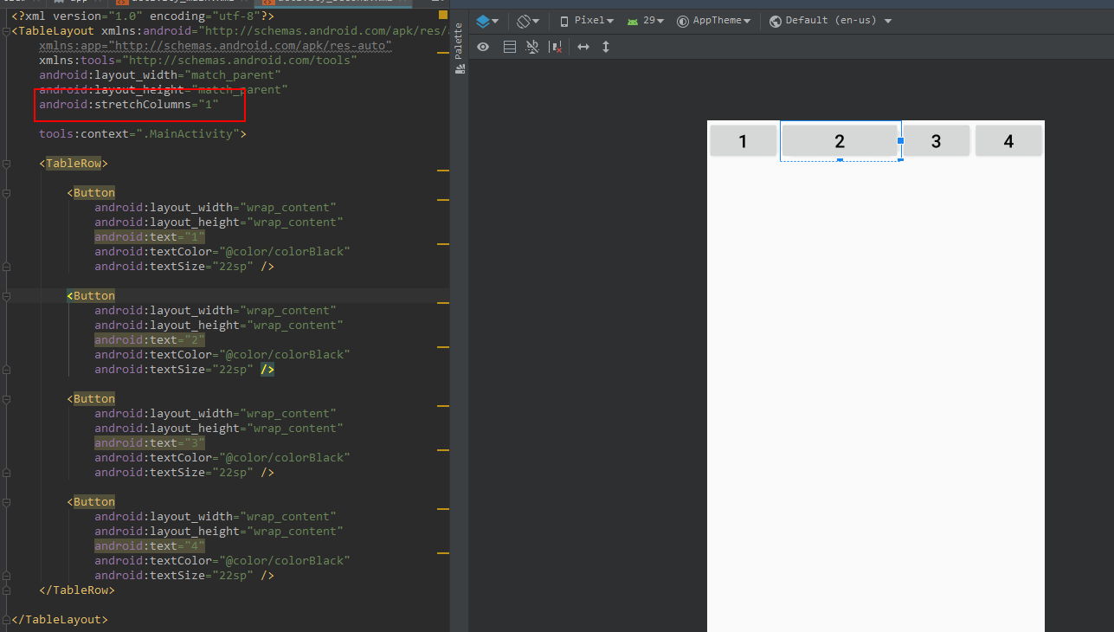Select button 3 in the layout preview
1114x632 pixels.
tap(936, 141)
